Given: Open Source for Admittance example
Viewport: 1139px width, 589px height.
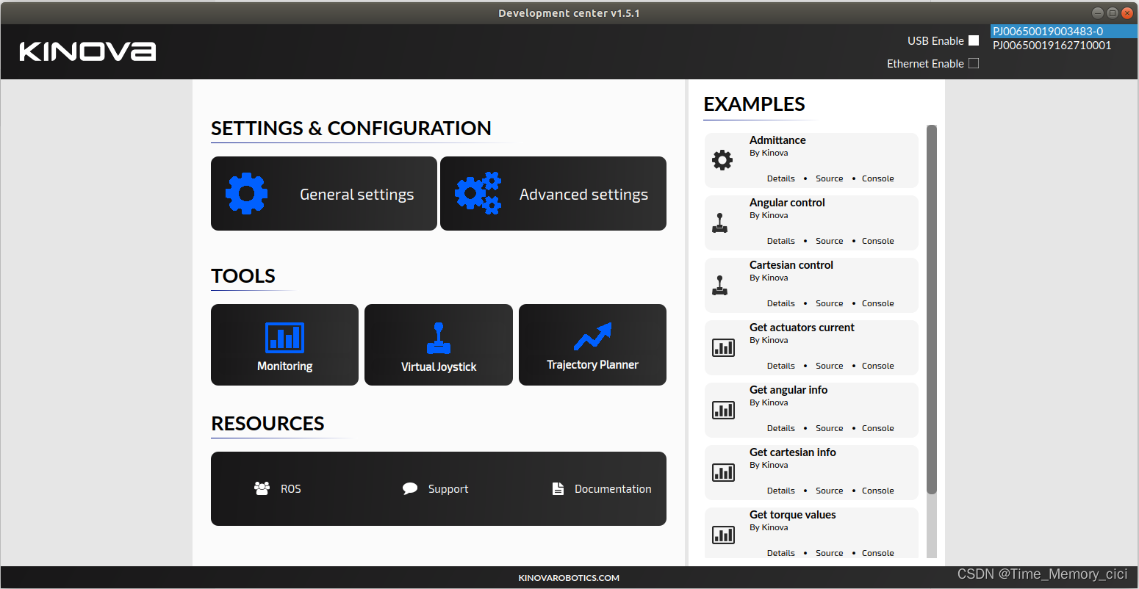Looking at the screenshot, I should coord(829,178).
